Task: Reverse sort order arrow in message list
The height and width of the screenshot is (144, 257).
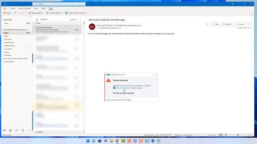Action: [80, 20]
